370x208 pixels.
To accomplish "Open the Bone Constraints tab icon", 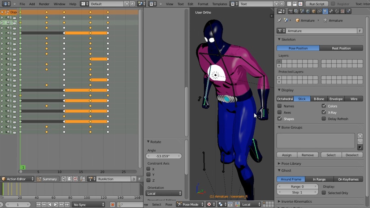I will 337,11.
